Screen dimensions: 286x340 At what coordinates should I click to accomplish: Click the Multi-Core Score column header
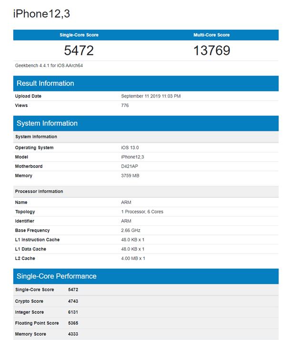click(212, 35)
